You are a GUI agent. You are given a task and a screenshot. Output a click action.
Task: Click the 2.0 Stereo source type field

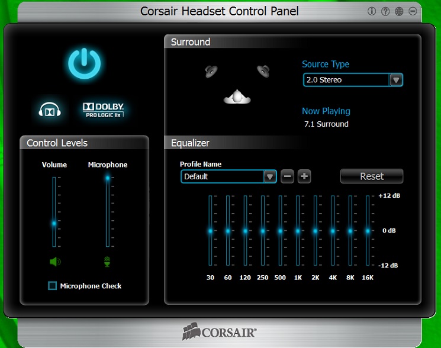(346, 80)
